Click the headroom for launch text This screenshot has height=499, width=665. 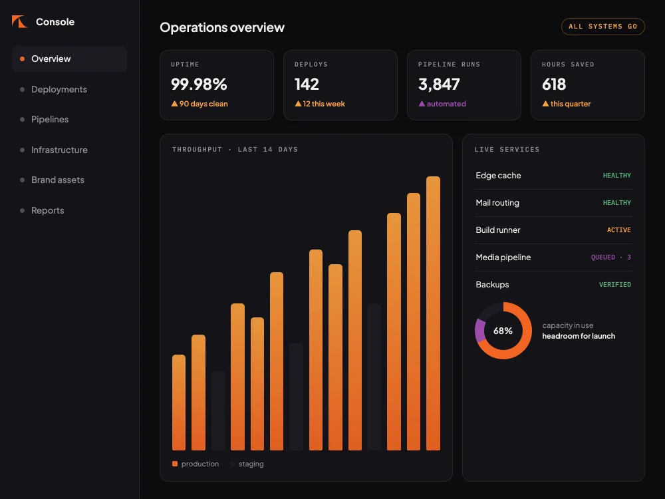click(x=579, y=336)
